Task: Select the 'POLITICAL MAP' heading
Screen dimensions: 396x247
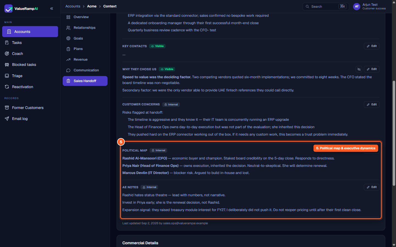Action: (x=135, y=150)
